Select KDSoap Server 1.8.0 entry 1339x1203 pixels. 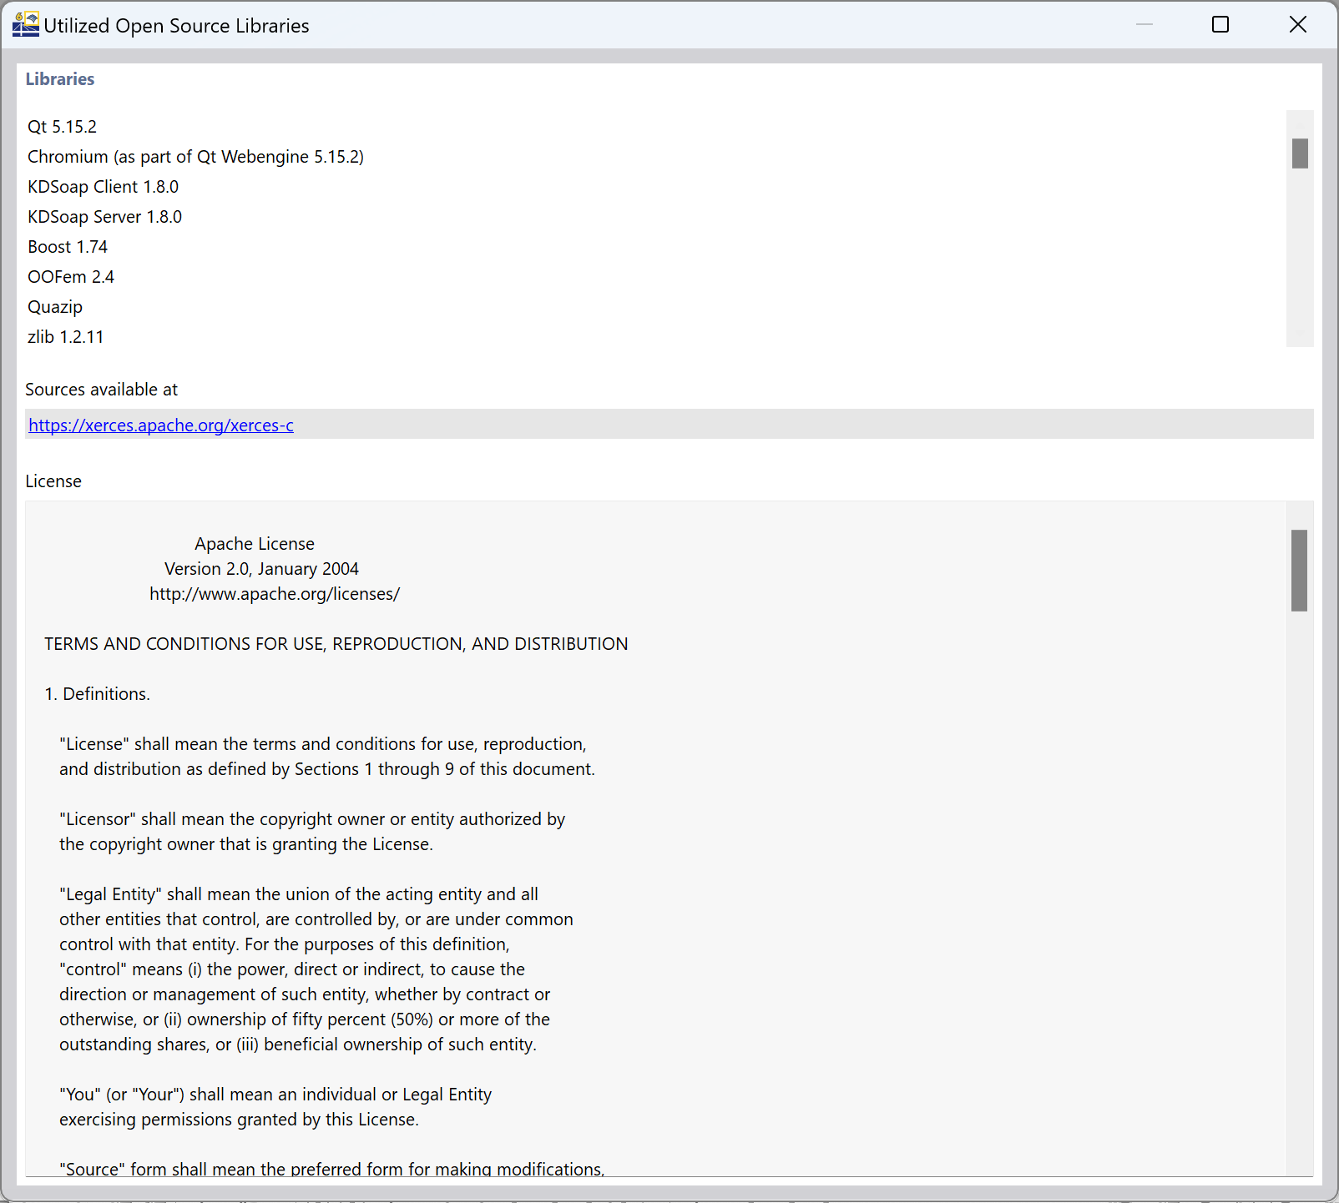click(104, 217)
